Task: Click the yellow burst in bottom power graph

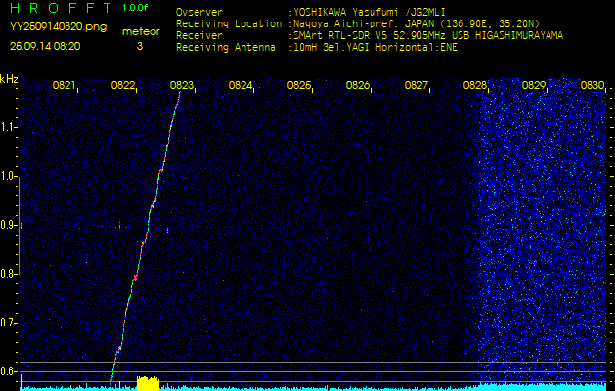Action: click(147, 383)
